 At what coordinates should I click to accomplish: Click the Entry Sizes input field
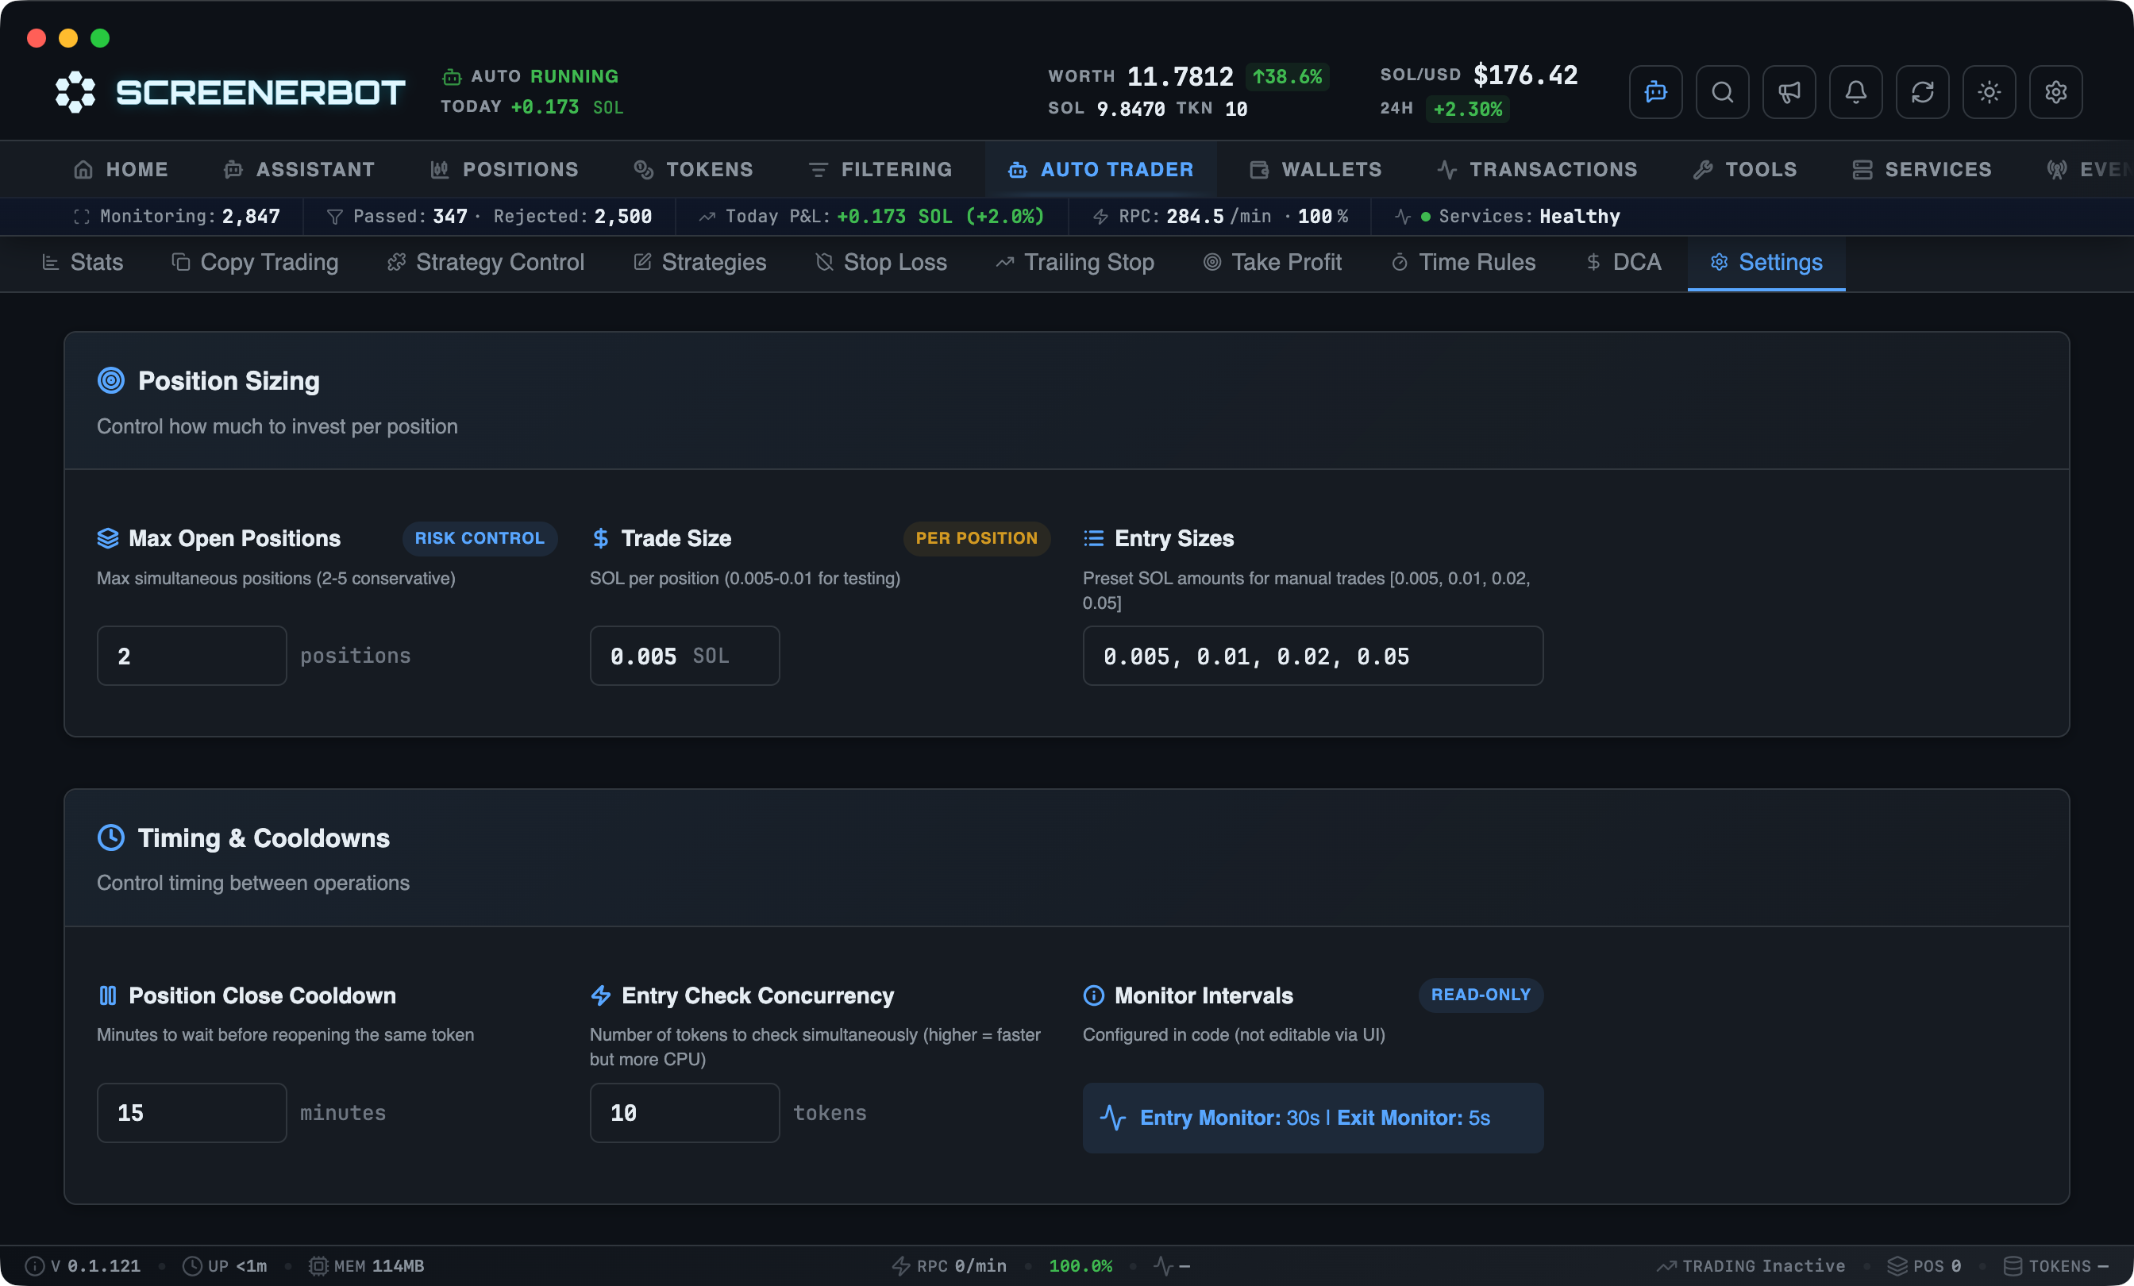[x=1312, y=656]
